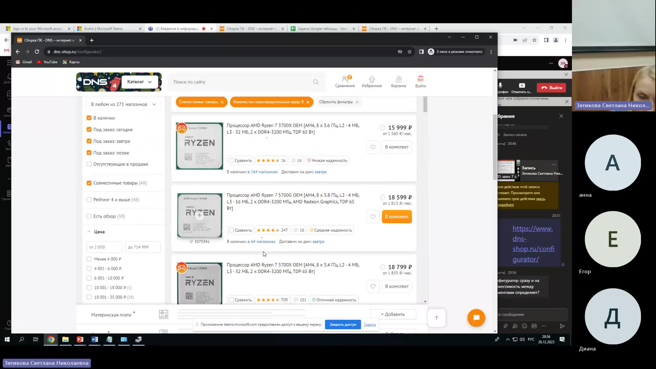656x369 pixels.
Task: Show hidden system tray icons
Action: (x=508, y=339)
